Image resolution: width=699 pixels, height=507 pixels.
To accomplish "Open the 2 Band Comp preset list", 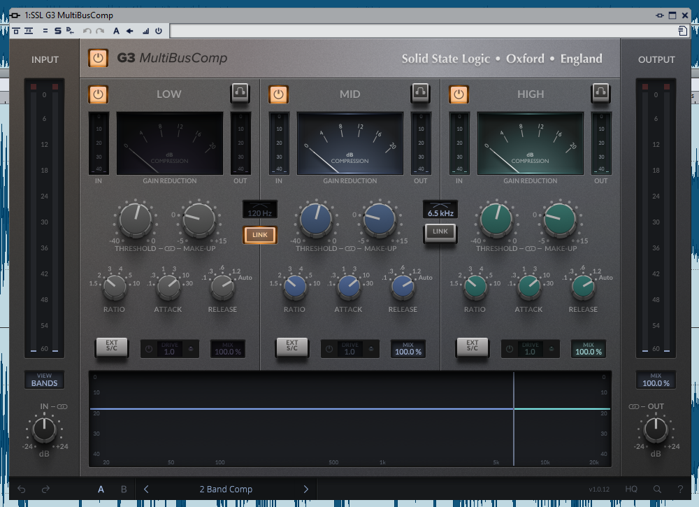I will (226, 489).
